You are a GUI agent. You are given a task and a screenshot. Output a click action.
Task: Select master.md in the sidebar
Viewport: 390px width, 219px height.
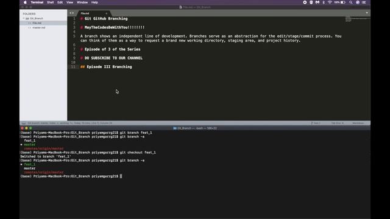click(x=39, y=27)
